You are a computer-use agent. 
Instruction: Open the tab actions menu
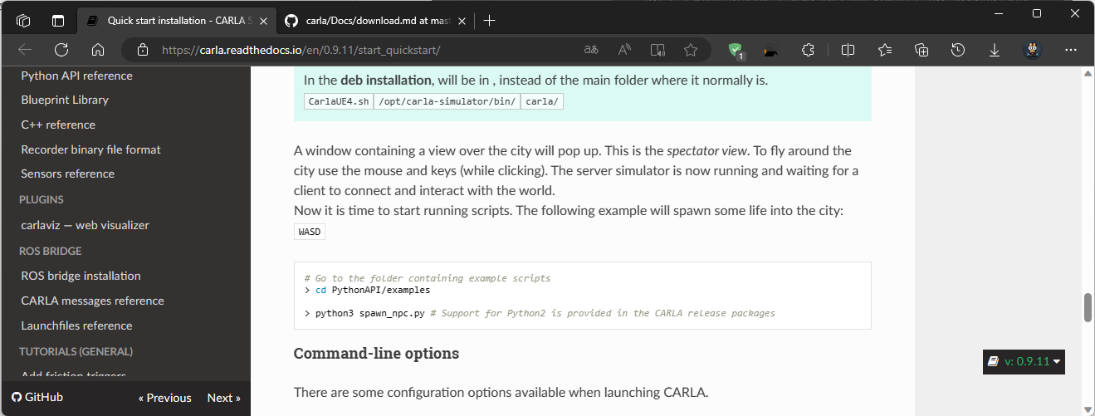click(x=58, y=21)
